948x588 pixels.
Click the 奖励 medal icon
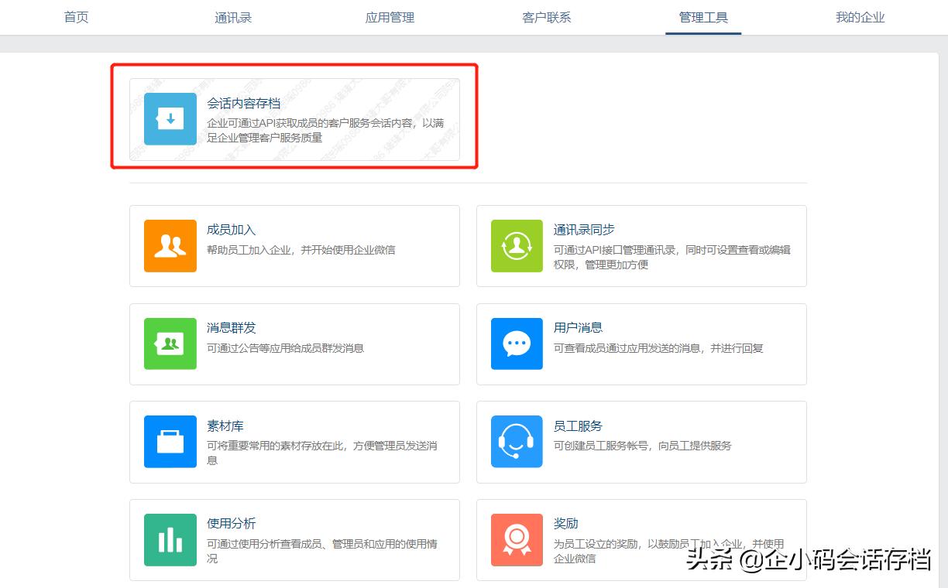point(517,539)
